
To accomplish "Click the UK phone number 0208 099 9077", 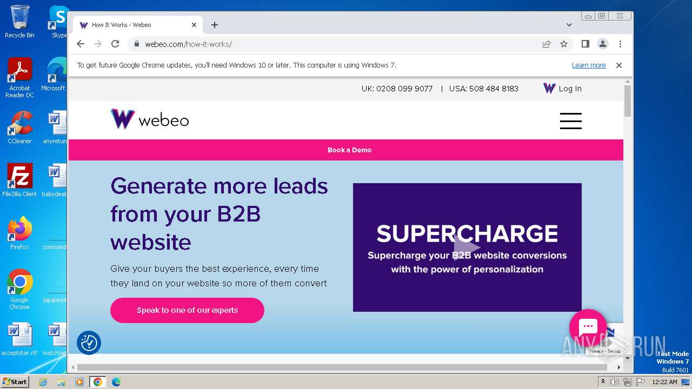I will click(x=404, y=89).
